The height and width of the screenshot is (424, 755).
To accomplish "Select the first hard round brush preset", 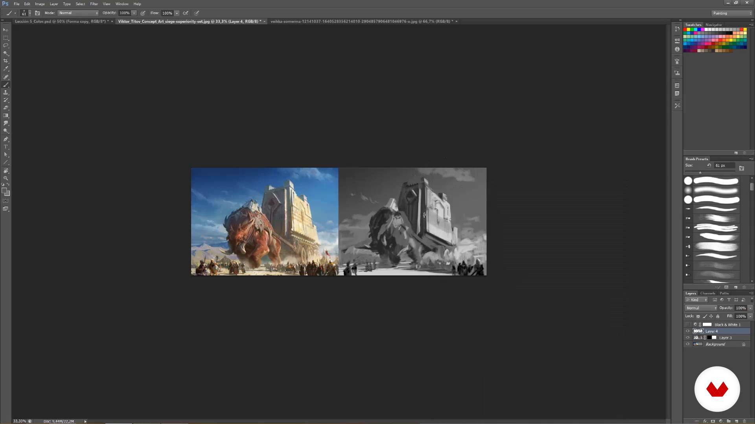I will pos(713,181).
